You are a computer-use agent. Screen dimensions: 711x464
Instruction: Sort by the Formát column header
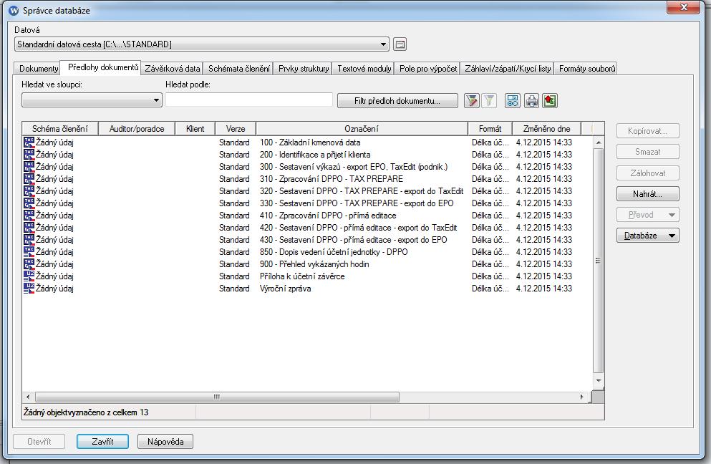pos(490,129)
